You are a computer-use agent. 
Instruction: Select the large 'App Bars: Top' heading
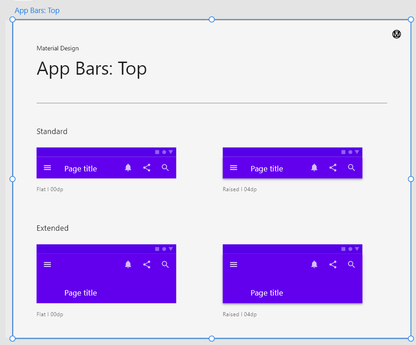[x=91, y=69]
